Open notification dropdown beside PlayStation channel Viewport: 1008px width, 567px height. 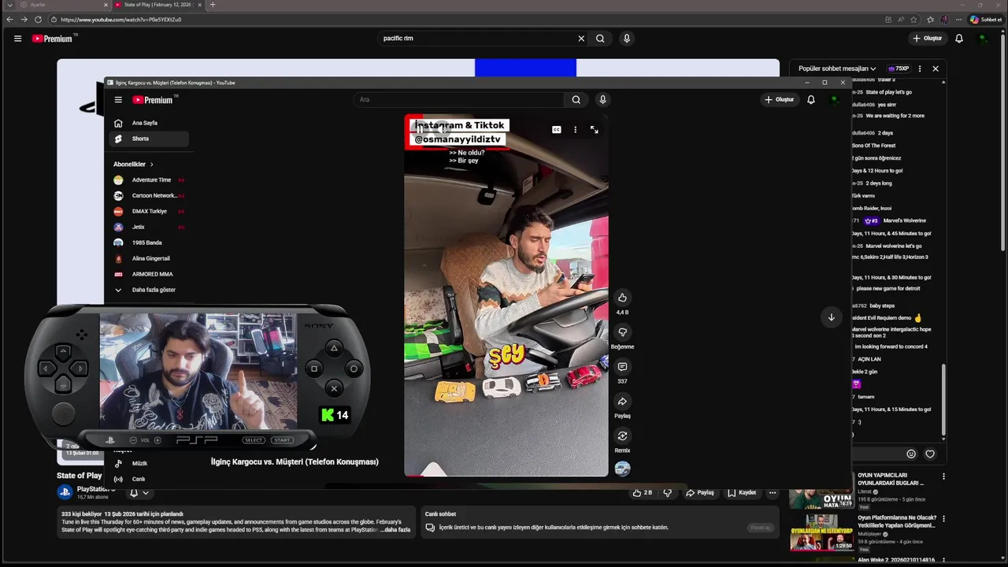(x=139, y=493)
